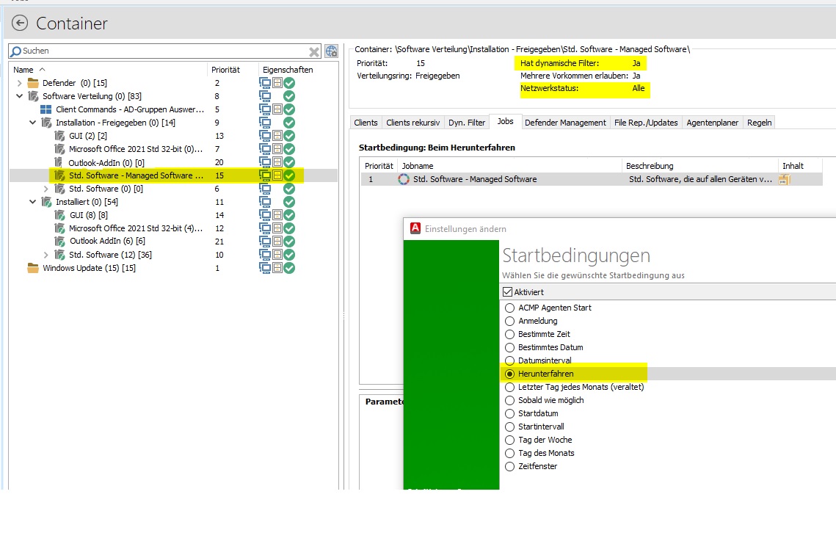Image resolution: width=836 pixels, height=555 pixels.
Task: Collapse the Software Verteilung node
Action: 20,96
